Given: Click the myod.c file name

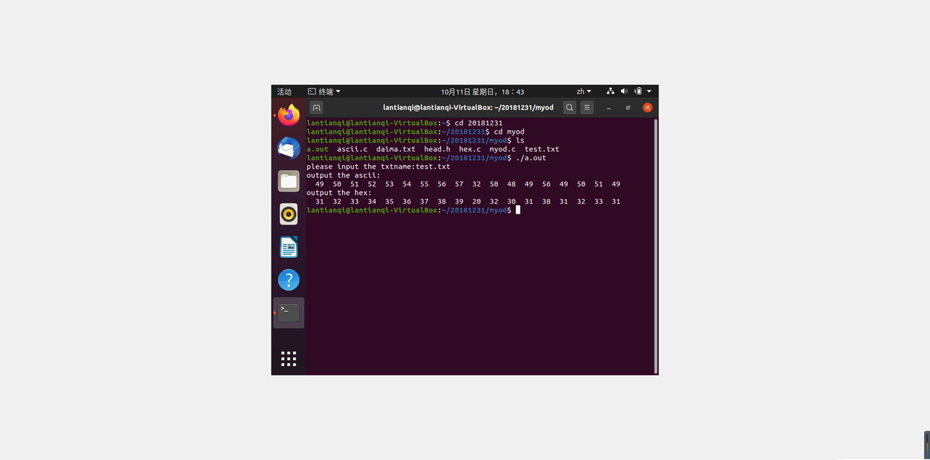Looking at the screenshot, I should 503,149.
